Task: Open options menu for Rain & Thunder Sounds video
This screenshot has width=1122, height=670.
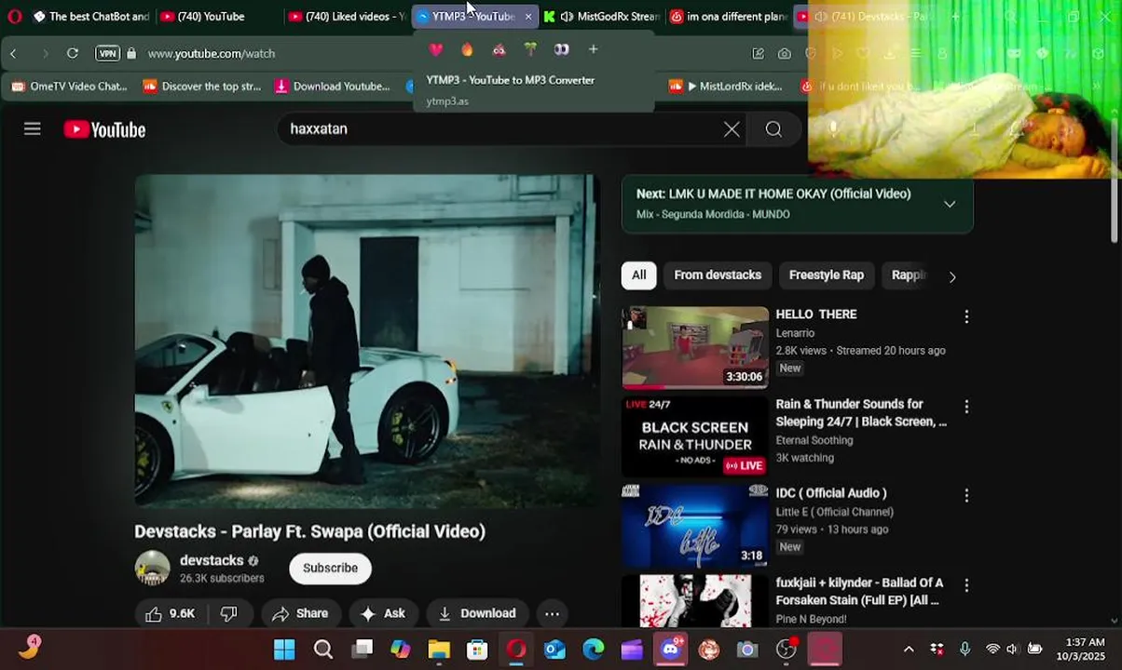Action: coord(966,407)
